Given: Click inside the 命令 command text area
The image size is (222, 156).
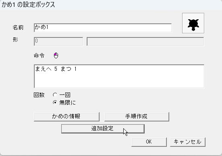Looking at the screenshot, I should [119, 76].
